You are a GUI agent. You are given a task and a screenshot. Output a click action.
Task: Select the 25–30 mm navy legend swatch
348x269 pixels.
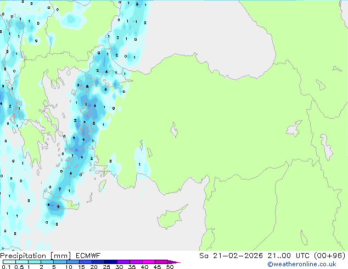[x=110, y=262]
